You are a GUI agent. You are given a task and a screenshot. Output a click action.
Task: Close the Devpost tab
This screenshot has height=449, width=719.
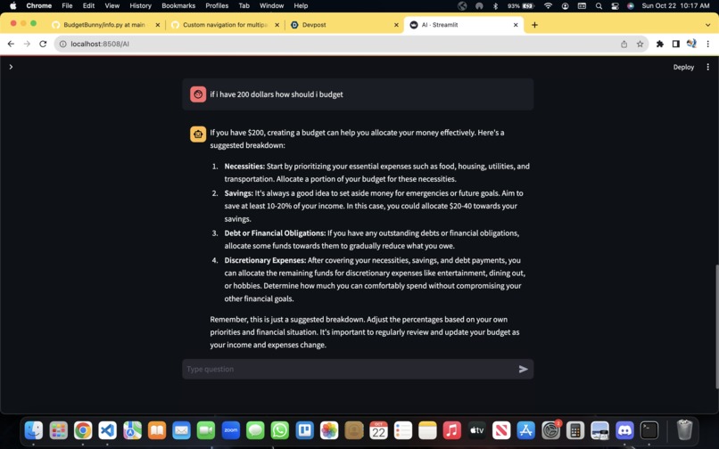(397, 25)
